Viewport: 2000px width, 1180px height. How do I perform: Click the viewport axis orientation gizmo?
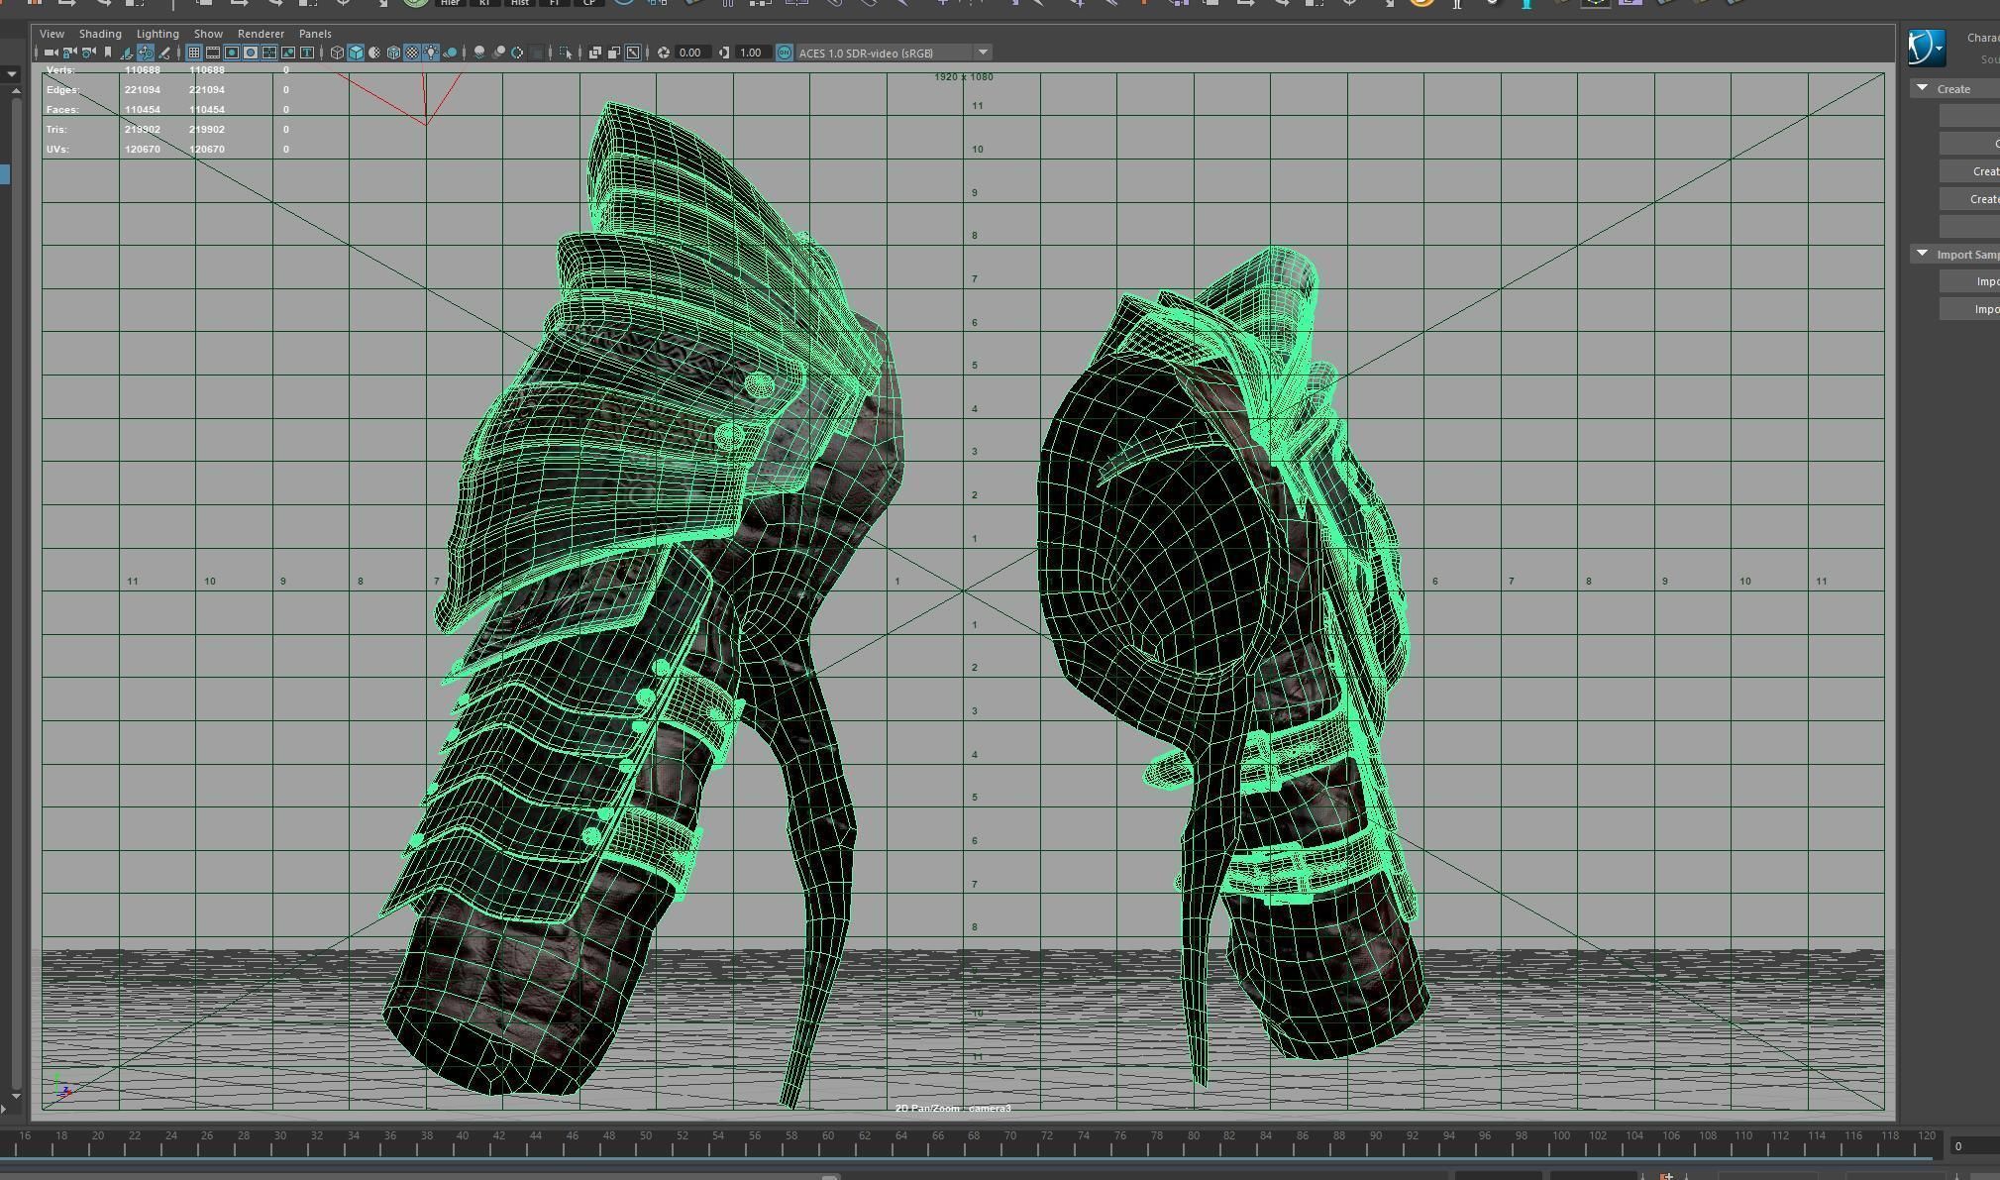tap(61, 1087)
